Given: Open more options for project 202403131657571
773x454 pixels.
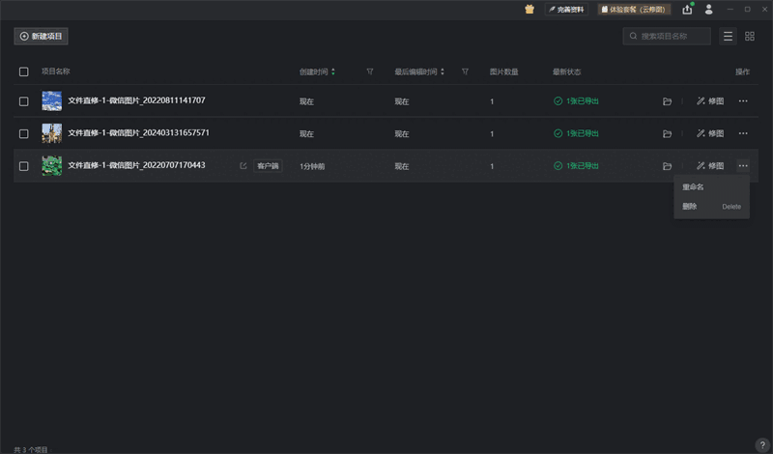Looking at the screenshot, I should (743, 133).
